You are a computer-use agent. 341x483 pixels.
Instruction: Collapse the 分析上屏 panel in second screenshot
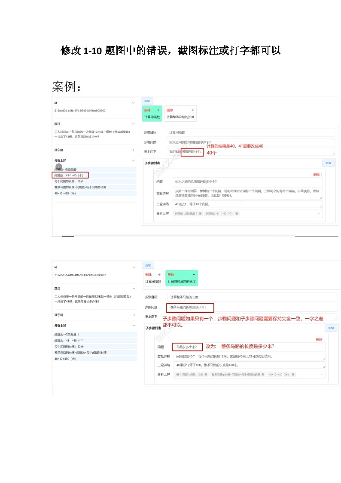(134, 326)
